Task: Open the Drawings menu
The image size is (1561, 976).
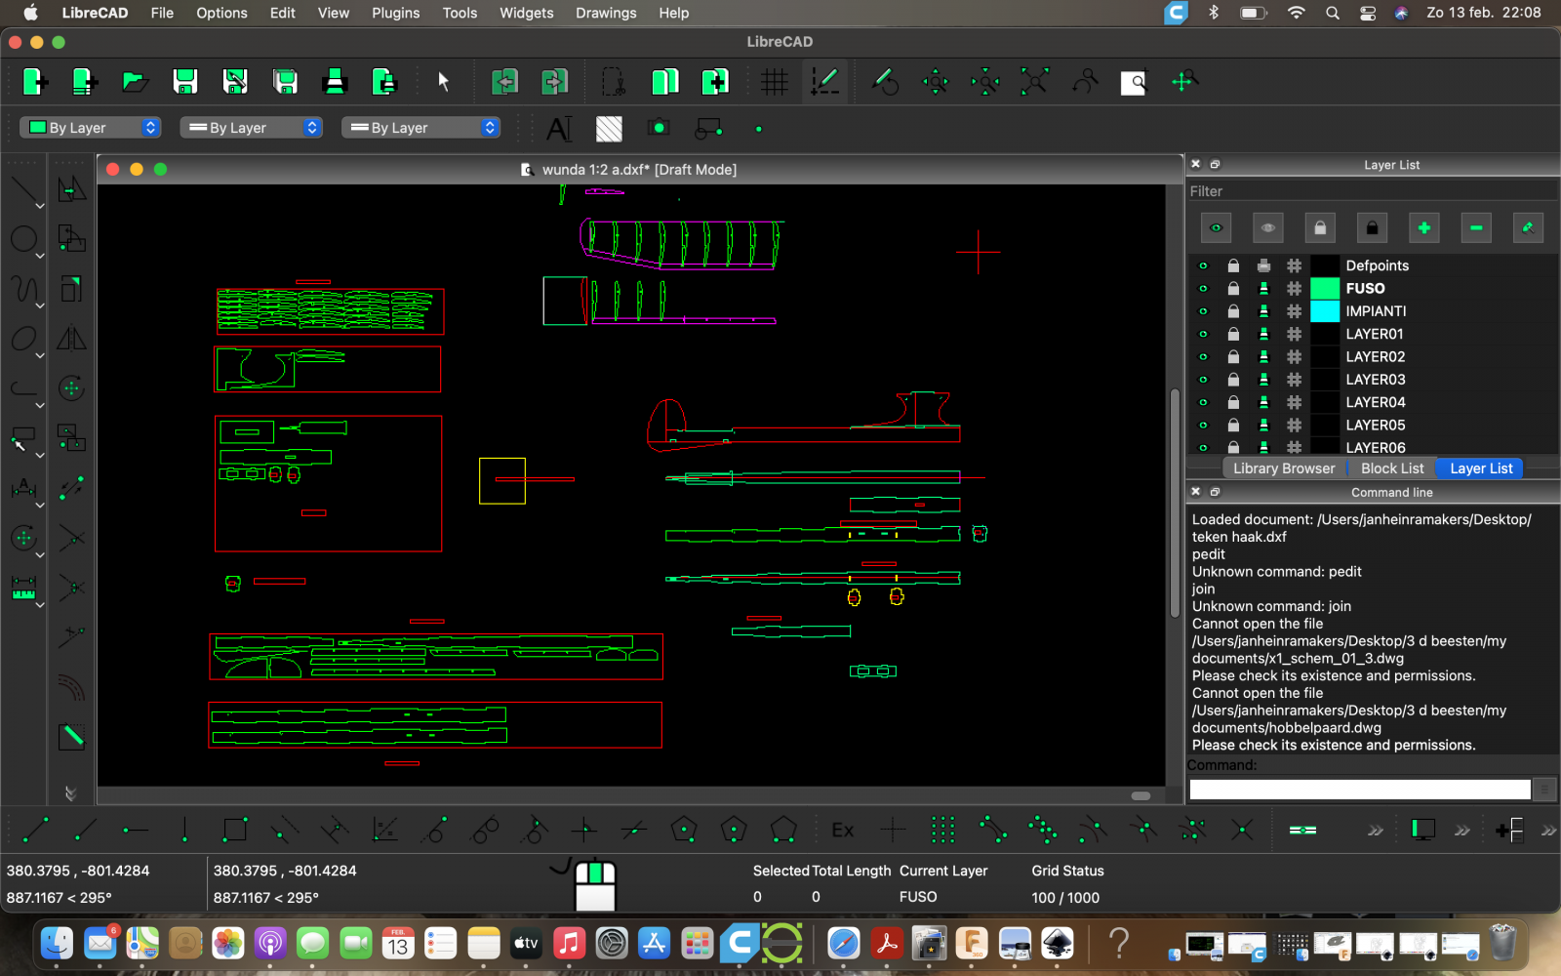Action: (606, 13)
